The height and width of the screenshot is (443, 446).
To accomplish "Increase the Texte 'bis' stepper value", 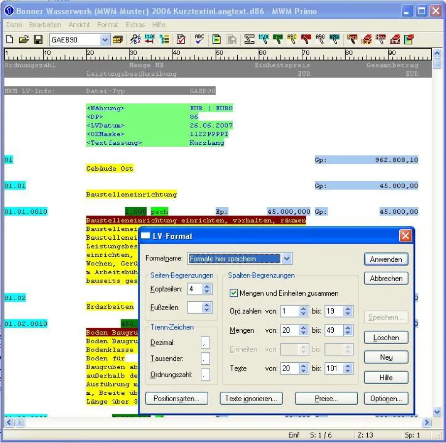I will click(x=348, y=365).
